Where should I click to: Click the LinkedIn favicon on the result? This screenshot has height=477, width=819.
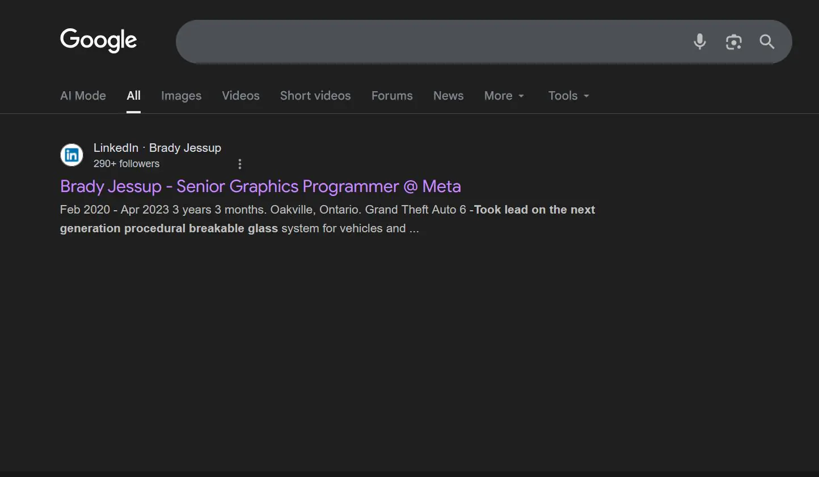click(72, 155)
